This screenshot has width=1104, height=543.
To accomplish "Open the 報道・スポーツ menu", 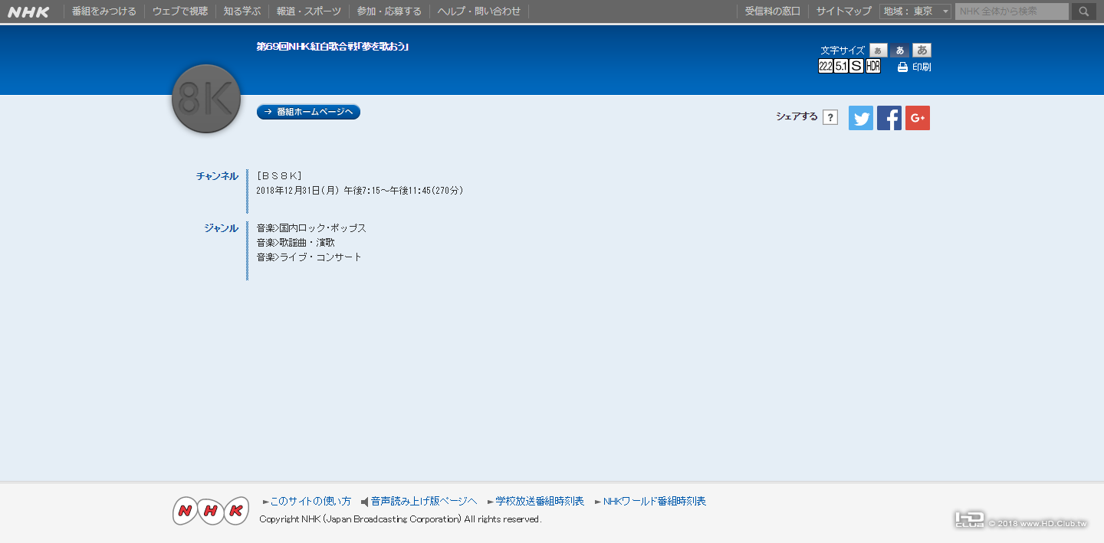I will point(309,11).
